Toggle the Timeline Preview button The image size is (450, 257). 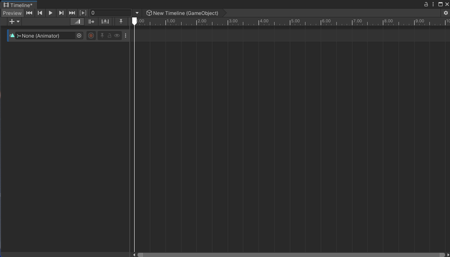pos(12,13)
